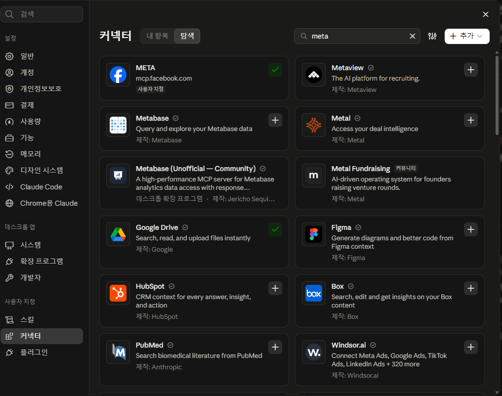This screenshot has width=502, height=396.
Task: Add the Box connector
Action: coord(470,288)
